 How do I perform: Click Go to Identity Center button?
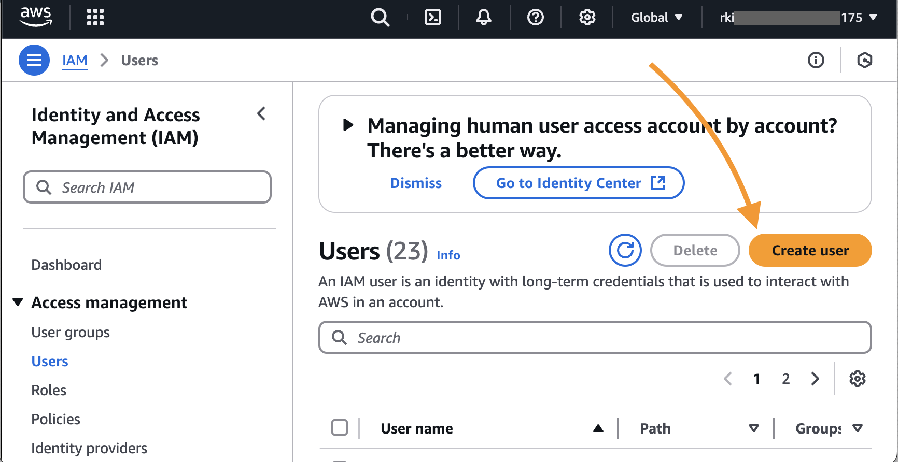(x=579, y=183)
